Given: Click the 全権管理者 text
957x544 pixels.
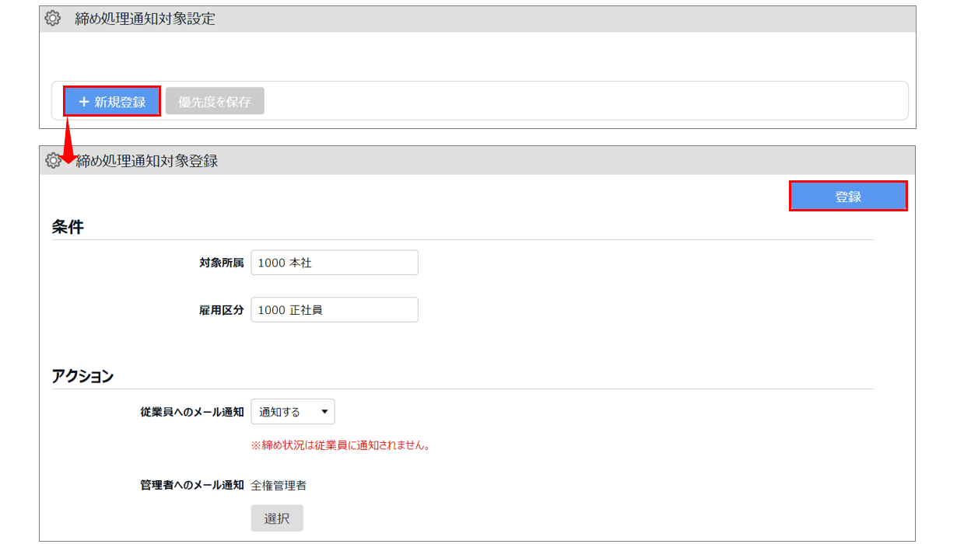Looking at the screenshot, I should [x=279, y=486].
